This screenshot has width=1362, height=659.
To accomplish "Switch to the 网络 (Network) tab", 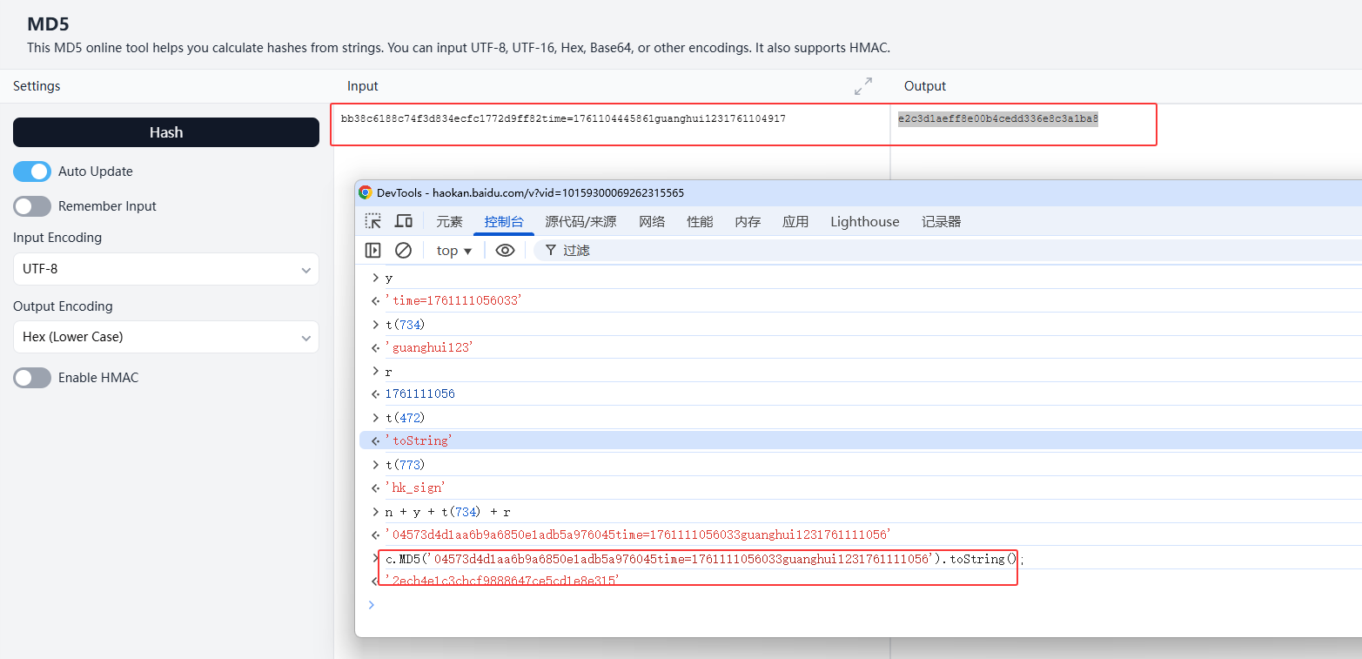I will (x=651, y=221).
